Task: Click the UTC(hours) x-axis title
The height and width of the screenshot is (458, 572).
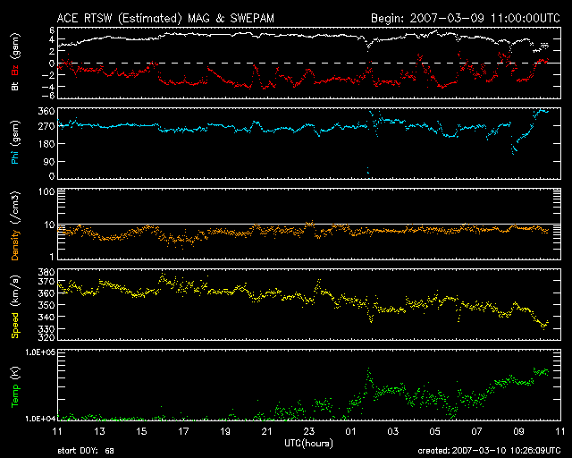Action: coord(308,444)
